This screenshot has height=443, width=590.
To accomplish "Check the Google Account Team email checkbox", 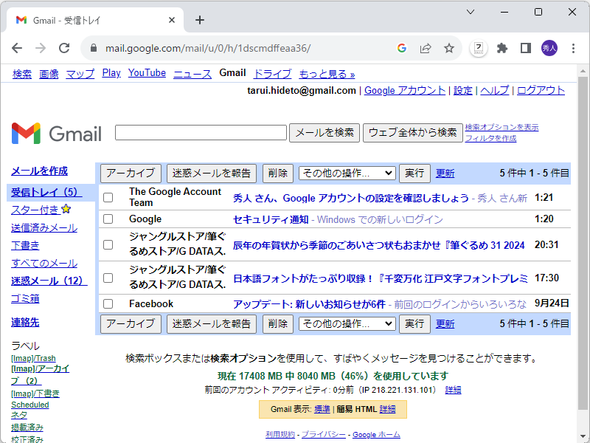I will 108,196.
